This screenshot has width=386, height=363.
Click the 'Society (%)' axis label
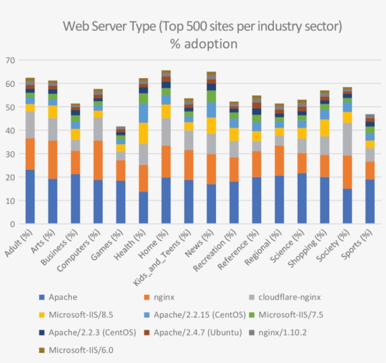point(333,245)
